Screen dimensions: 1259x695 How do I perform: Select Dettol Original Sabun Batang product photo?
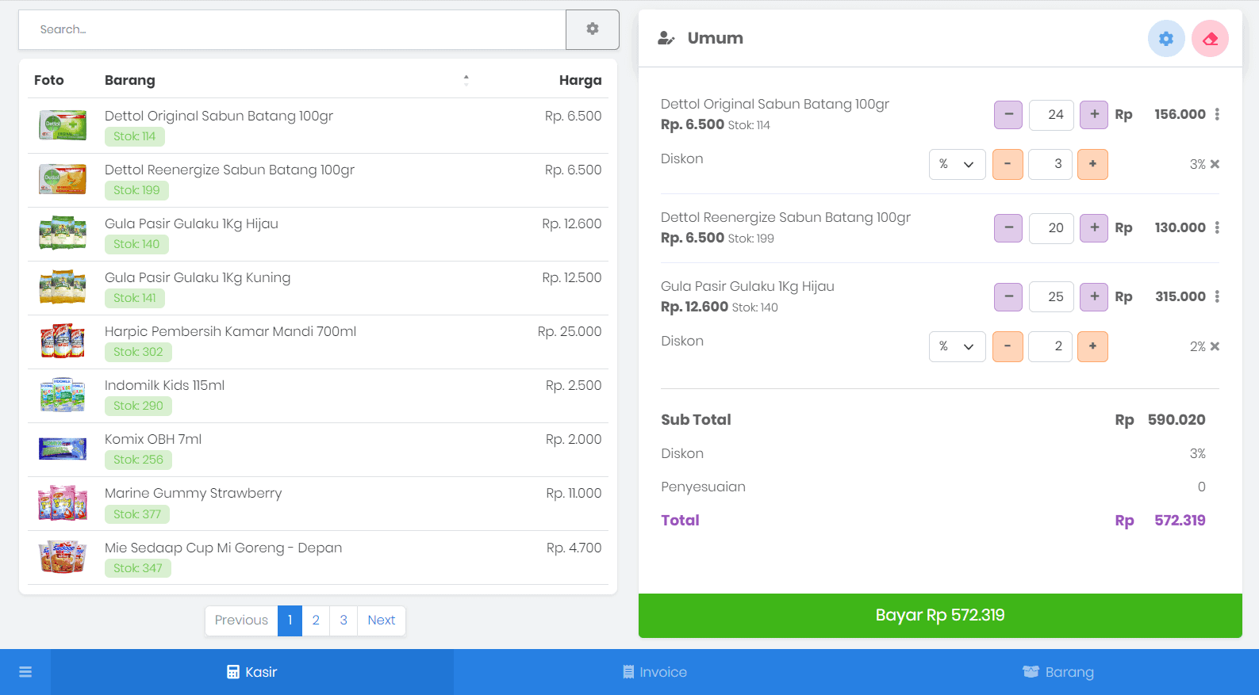[x=63, y=125]
